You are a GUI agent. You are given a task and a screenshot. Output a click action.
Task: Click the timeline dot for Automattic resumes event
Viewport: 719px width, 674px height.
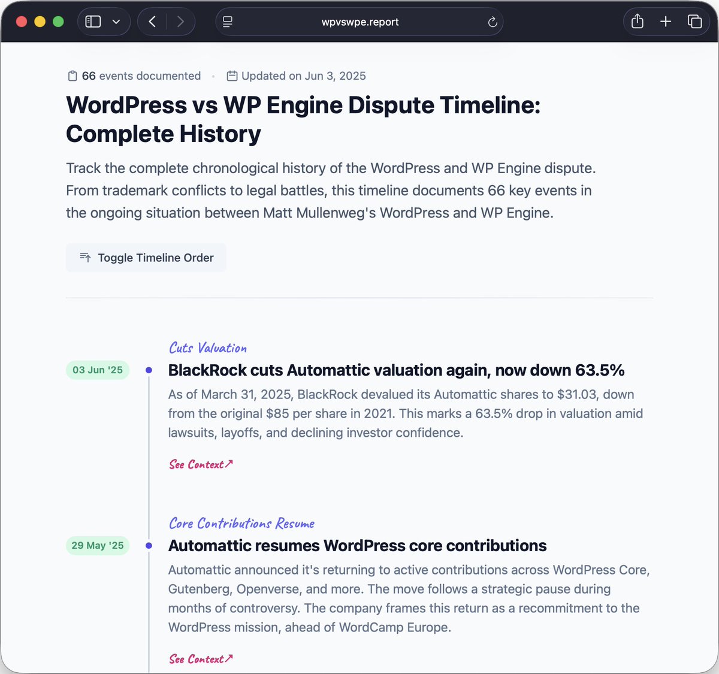149,546
